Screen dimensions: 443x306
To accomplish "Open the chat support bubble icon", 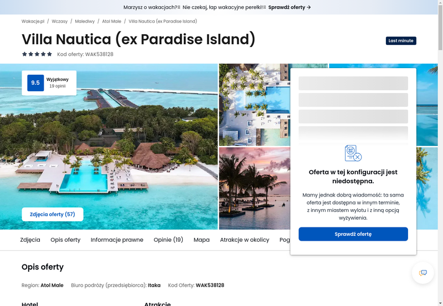I will pos(423,273).
